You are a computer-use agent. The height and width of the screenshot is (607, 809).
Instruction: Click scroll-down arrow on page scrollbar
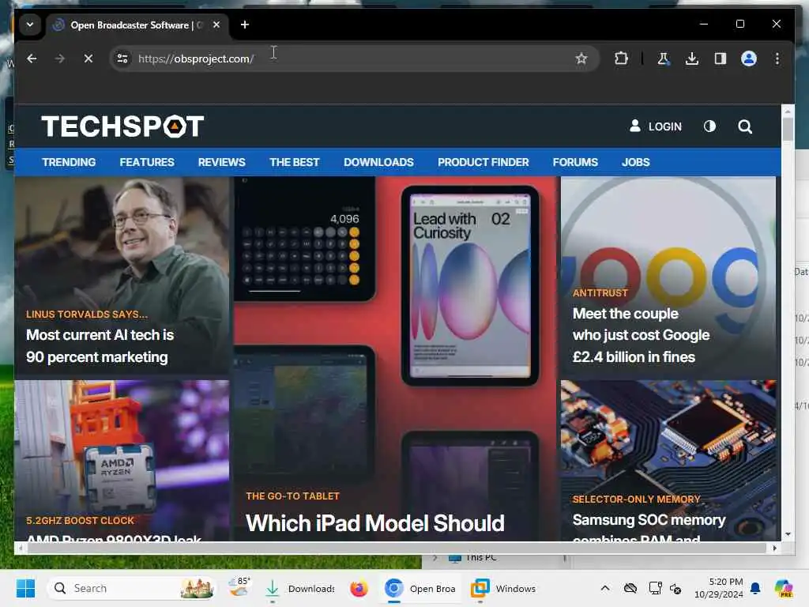pyautogui.click(x=788, y=534)
